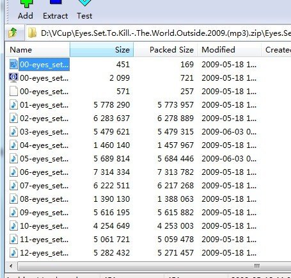Image resolution: width=291 pixels, height=278 pixels.
Task: Click packed size value 1 457 967
Action: click(x=175, y=145)
